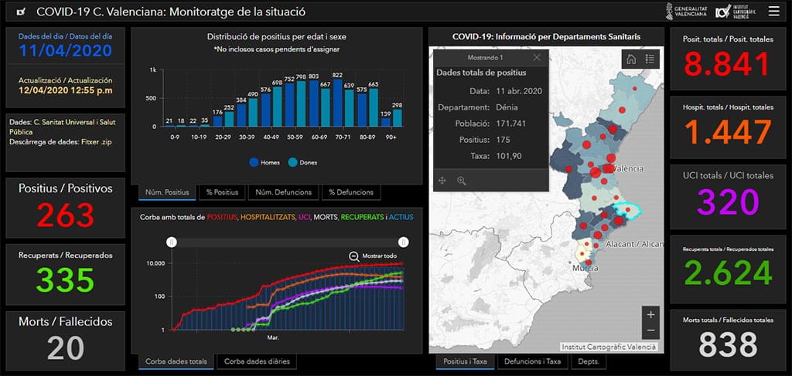The height and width of the screenshot is (376, 792).
Task: Click Mostrar todo to reset chart zoom
Action: click(x=374, y=256)
